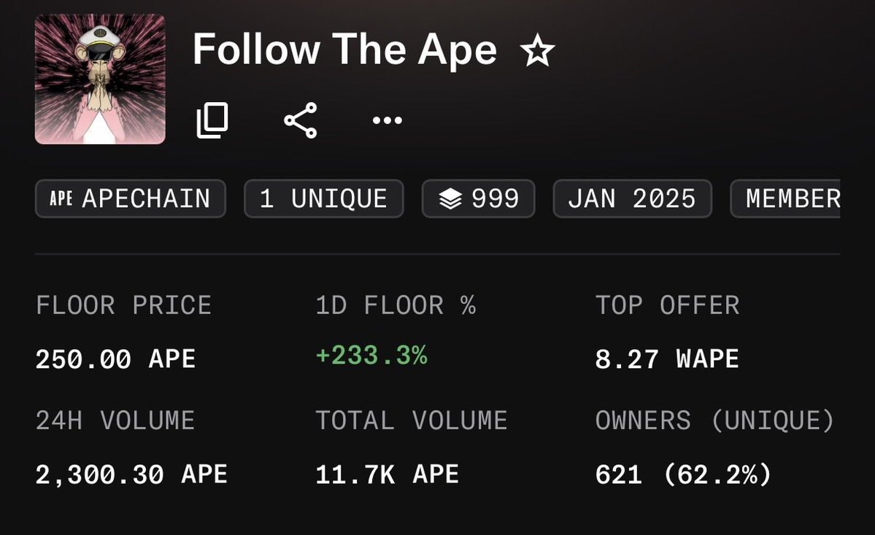
Task: Open the share collection icon
Action: [300, 120]
